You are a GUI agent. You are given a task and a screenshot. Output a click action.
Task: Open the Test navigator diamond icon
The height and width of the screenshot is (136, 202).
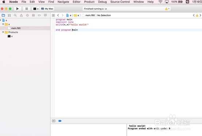tap(27, 15)
